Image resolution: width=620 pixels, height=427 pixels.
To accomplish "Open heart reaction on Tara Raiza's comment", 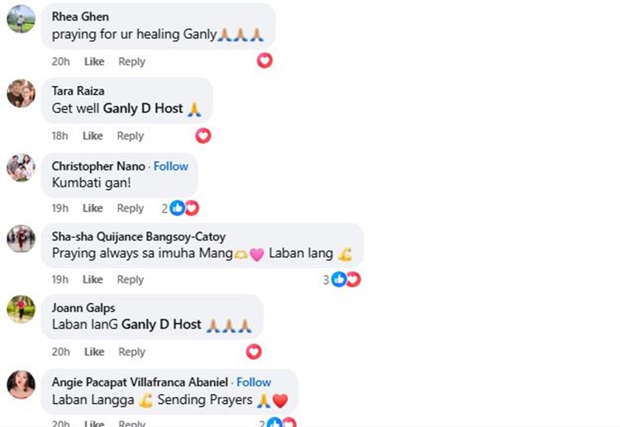I will click(203, 136).
